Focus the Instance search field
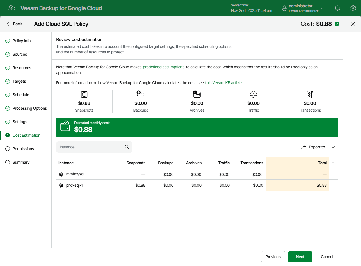The image size is (361, 266). [x=94, y=147]
